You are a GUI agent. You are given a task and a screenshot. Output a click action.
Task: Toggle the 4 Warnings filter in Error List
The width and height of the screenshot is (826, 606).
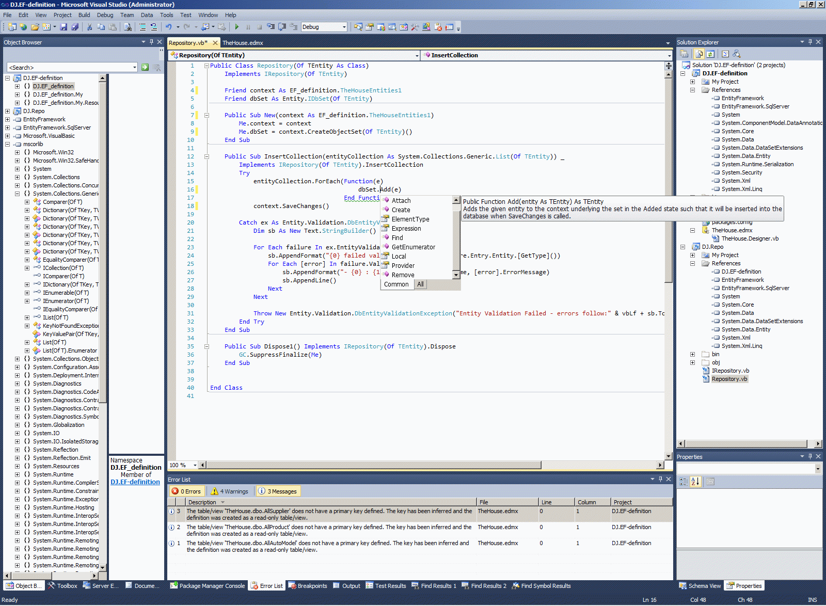[x=230, y=491]
